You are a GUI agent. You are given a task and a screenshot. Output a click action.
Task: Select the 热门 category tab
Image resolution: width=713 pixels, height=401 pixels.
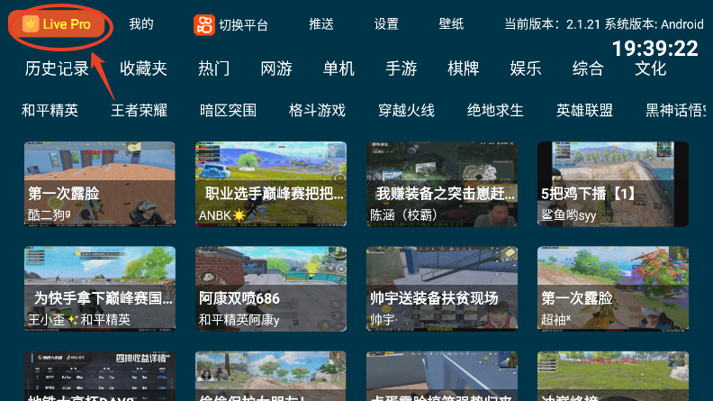pos(213,68)
